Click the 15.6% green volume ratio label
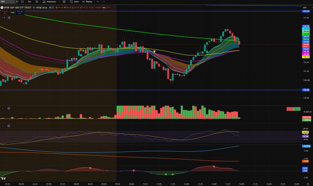This screenshot has width=313, height=186. (x=297, y=109)
